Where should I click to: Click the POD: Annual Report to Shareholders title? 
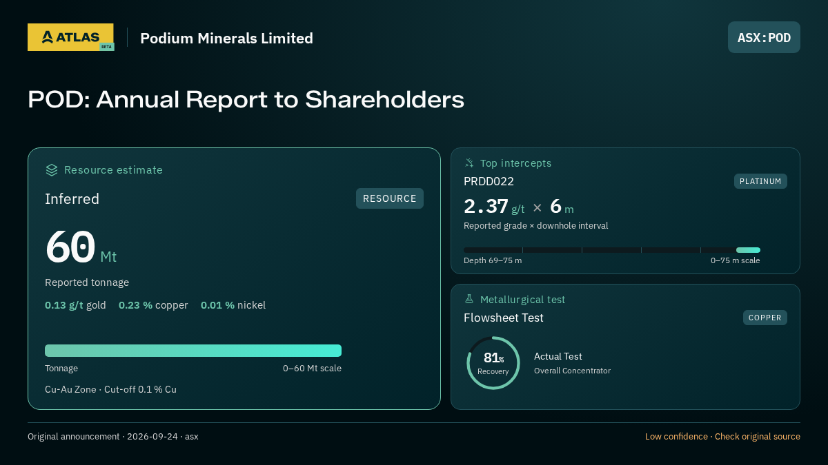246,99
